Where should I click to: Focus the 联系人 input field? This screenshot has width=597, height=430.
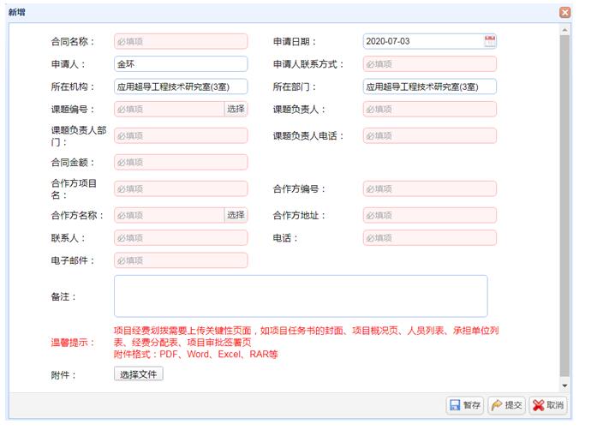(181, 237)
